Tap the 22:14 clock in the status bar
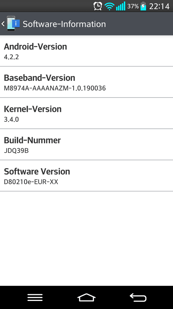This screenshot has height=309, width=173. (x=159, y=6)
